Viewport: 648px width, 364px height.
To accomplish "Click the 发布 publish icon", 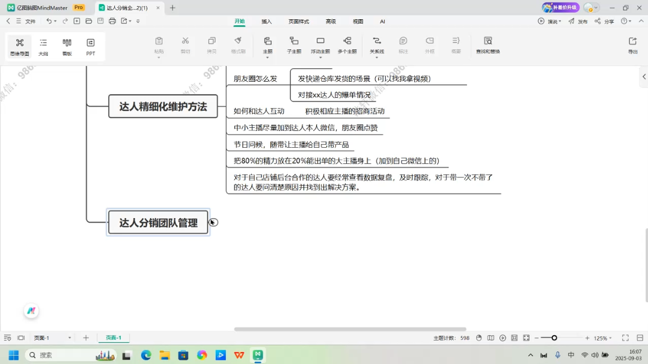I will point(577,21).
